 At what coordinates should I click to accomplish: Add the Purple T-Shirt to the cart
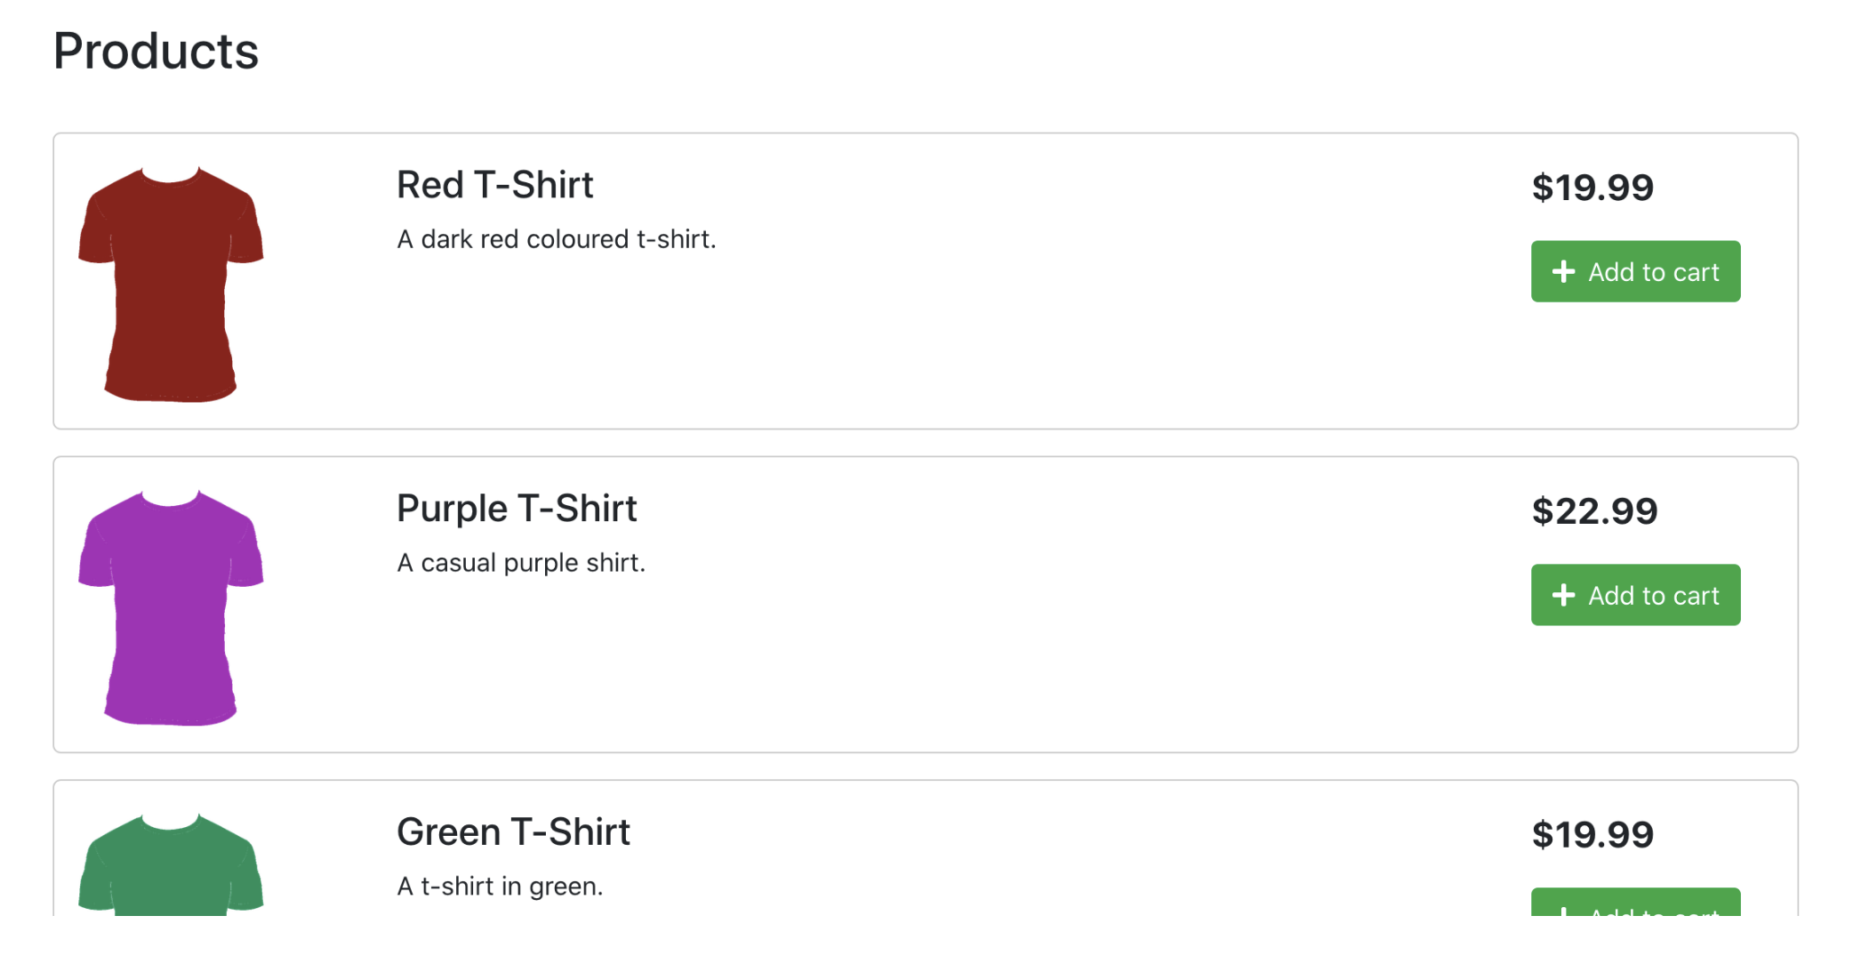click(1635, 595)
